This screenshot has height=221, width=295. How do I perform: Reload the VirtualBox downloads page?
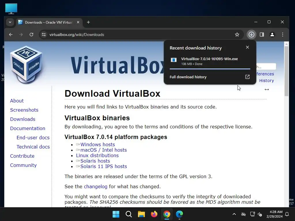point(31,35)
